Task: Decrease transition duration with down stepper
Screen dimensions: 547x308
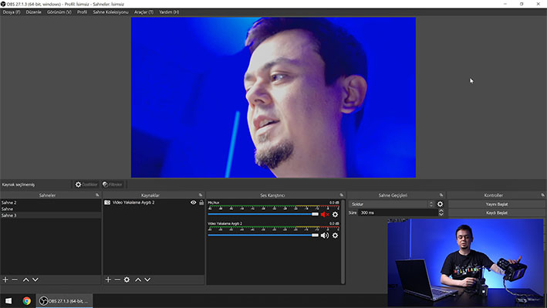Action: [441, 215]
